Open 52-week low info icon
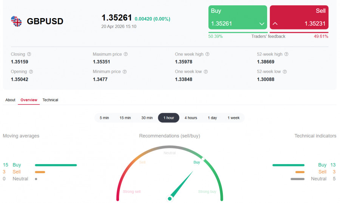Screen dimensions: 340x203 tap(285, 71)
